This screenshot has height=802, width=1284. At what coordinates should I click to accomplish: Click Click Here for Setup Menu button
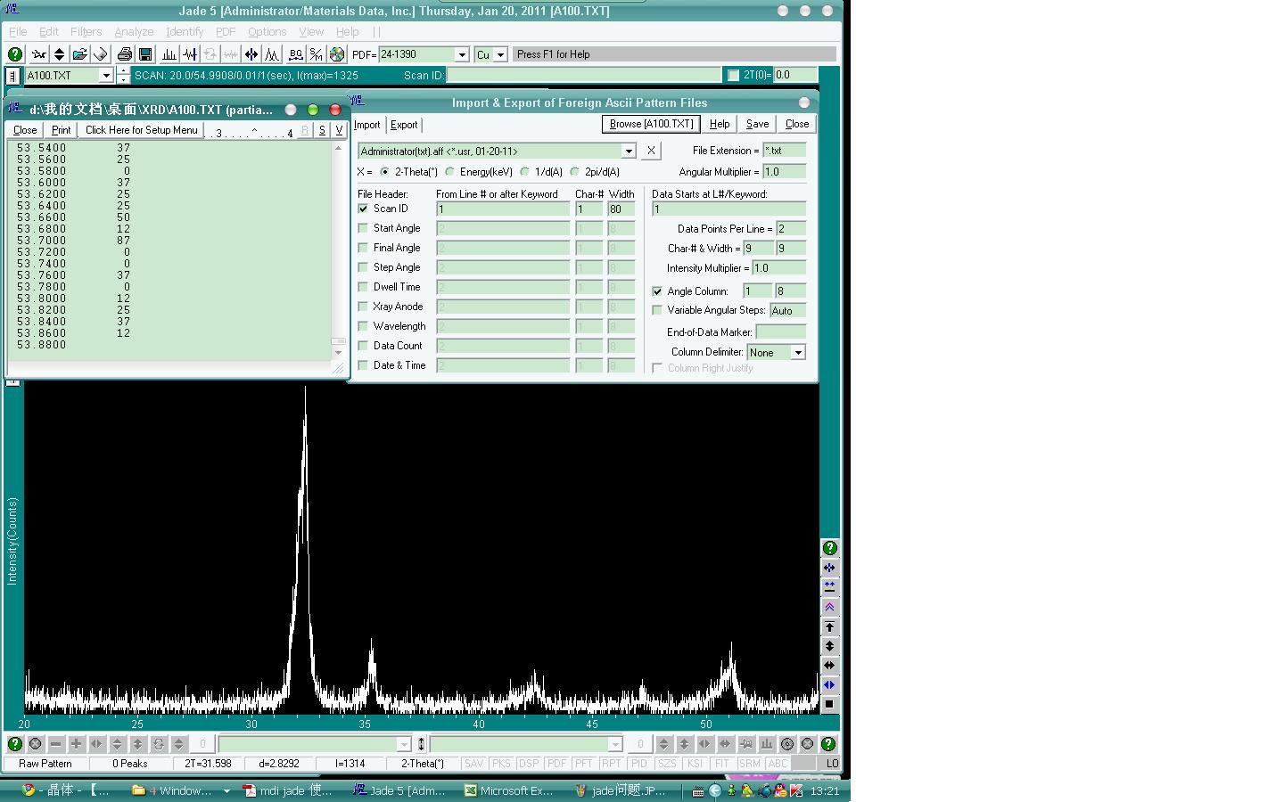141,130
